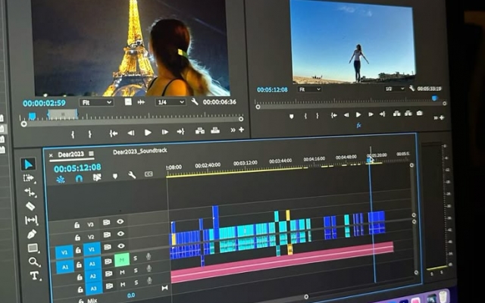Open Program monitor 1/2 resolution dropdown
This screenshot has width=485, height=303.
coord(395,89)
